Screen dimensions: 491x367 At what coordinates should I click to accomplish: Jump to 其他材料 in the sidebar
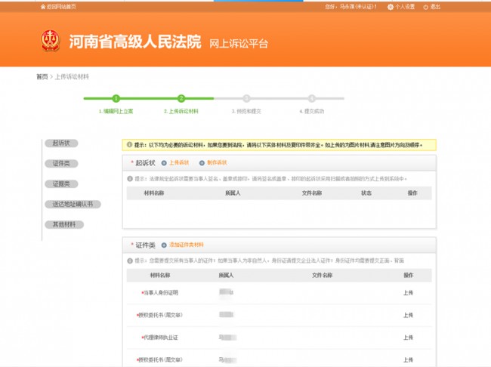click(x=64, y=224)
